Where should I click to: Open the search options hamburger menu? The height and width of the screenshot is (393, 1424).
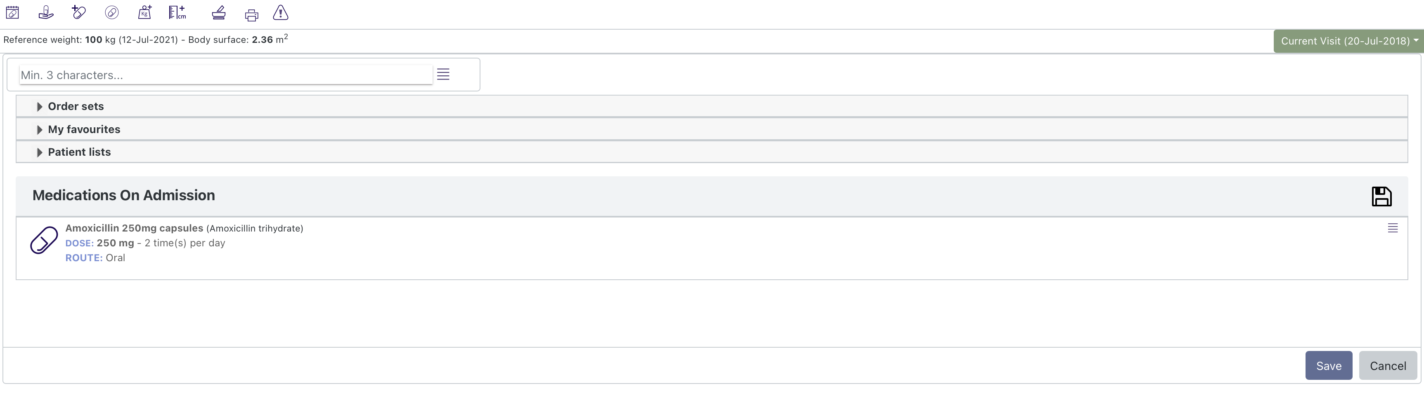tap(443, 74)
